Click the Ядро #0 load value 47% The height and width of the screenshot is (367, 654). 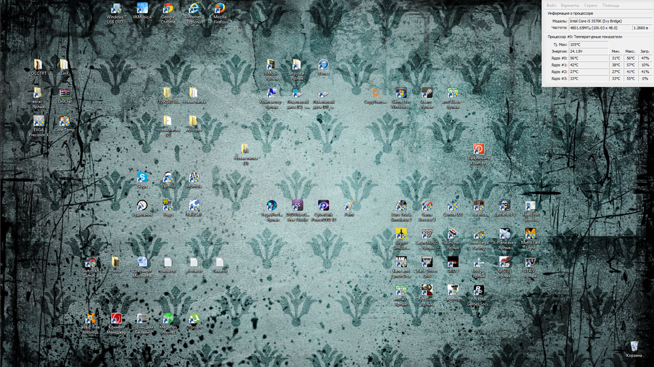(645, 58)
